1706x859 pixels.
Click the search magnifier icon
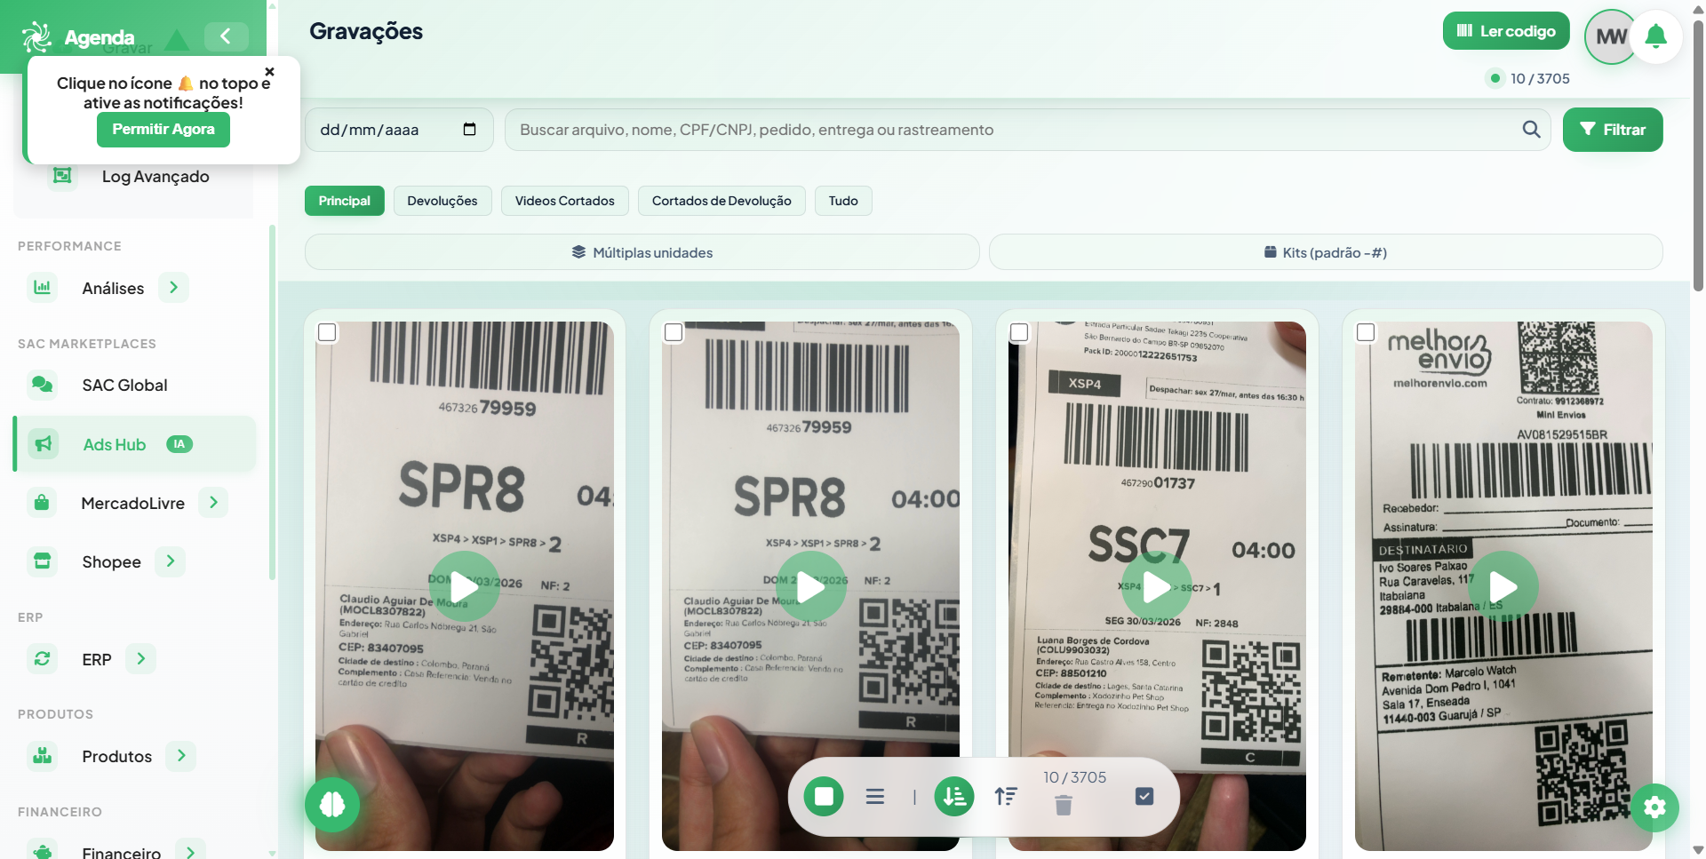(1531, 130)
